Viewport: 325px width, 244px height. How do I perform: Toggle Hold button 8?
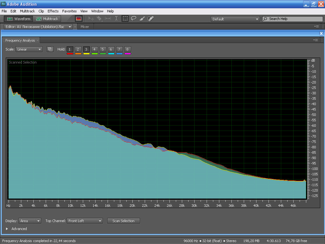tap(127, 49)
